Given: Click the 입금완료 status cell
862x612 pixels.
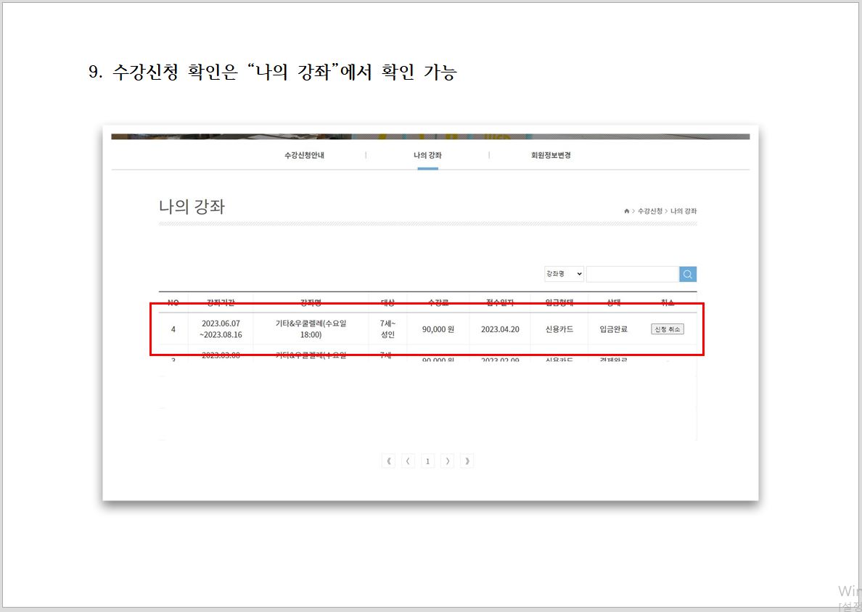Looking at the screenshot, I should (x=614, y=329).
